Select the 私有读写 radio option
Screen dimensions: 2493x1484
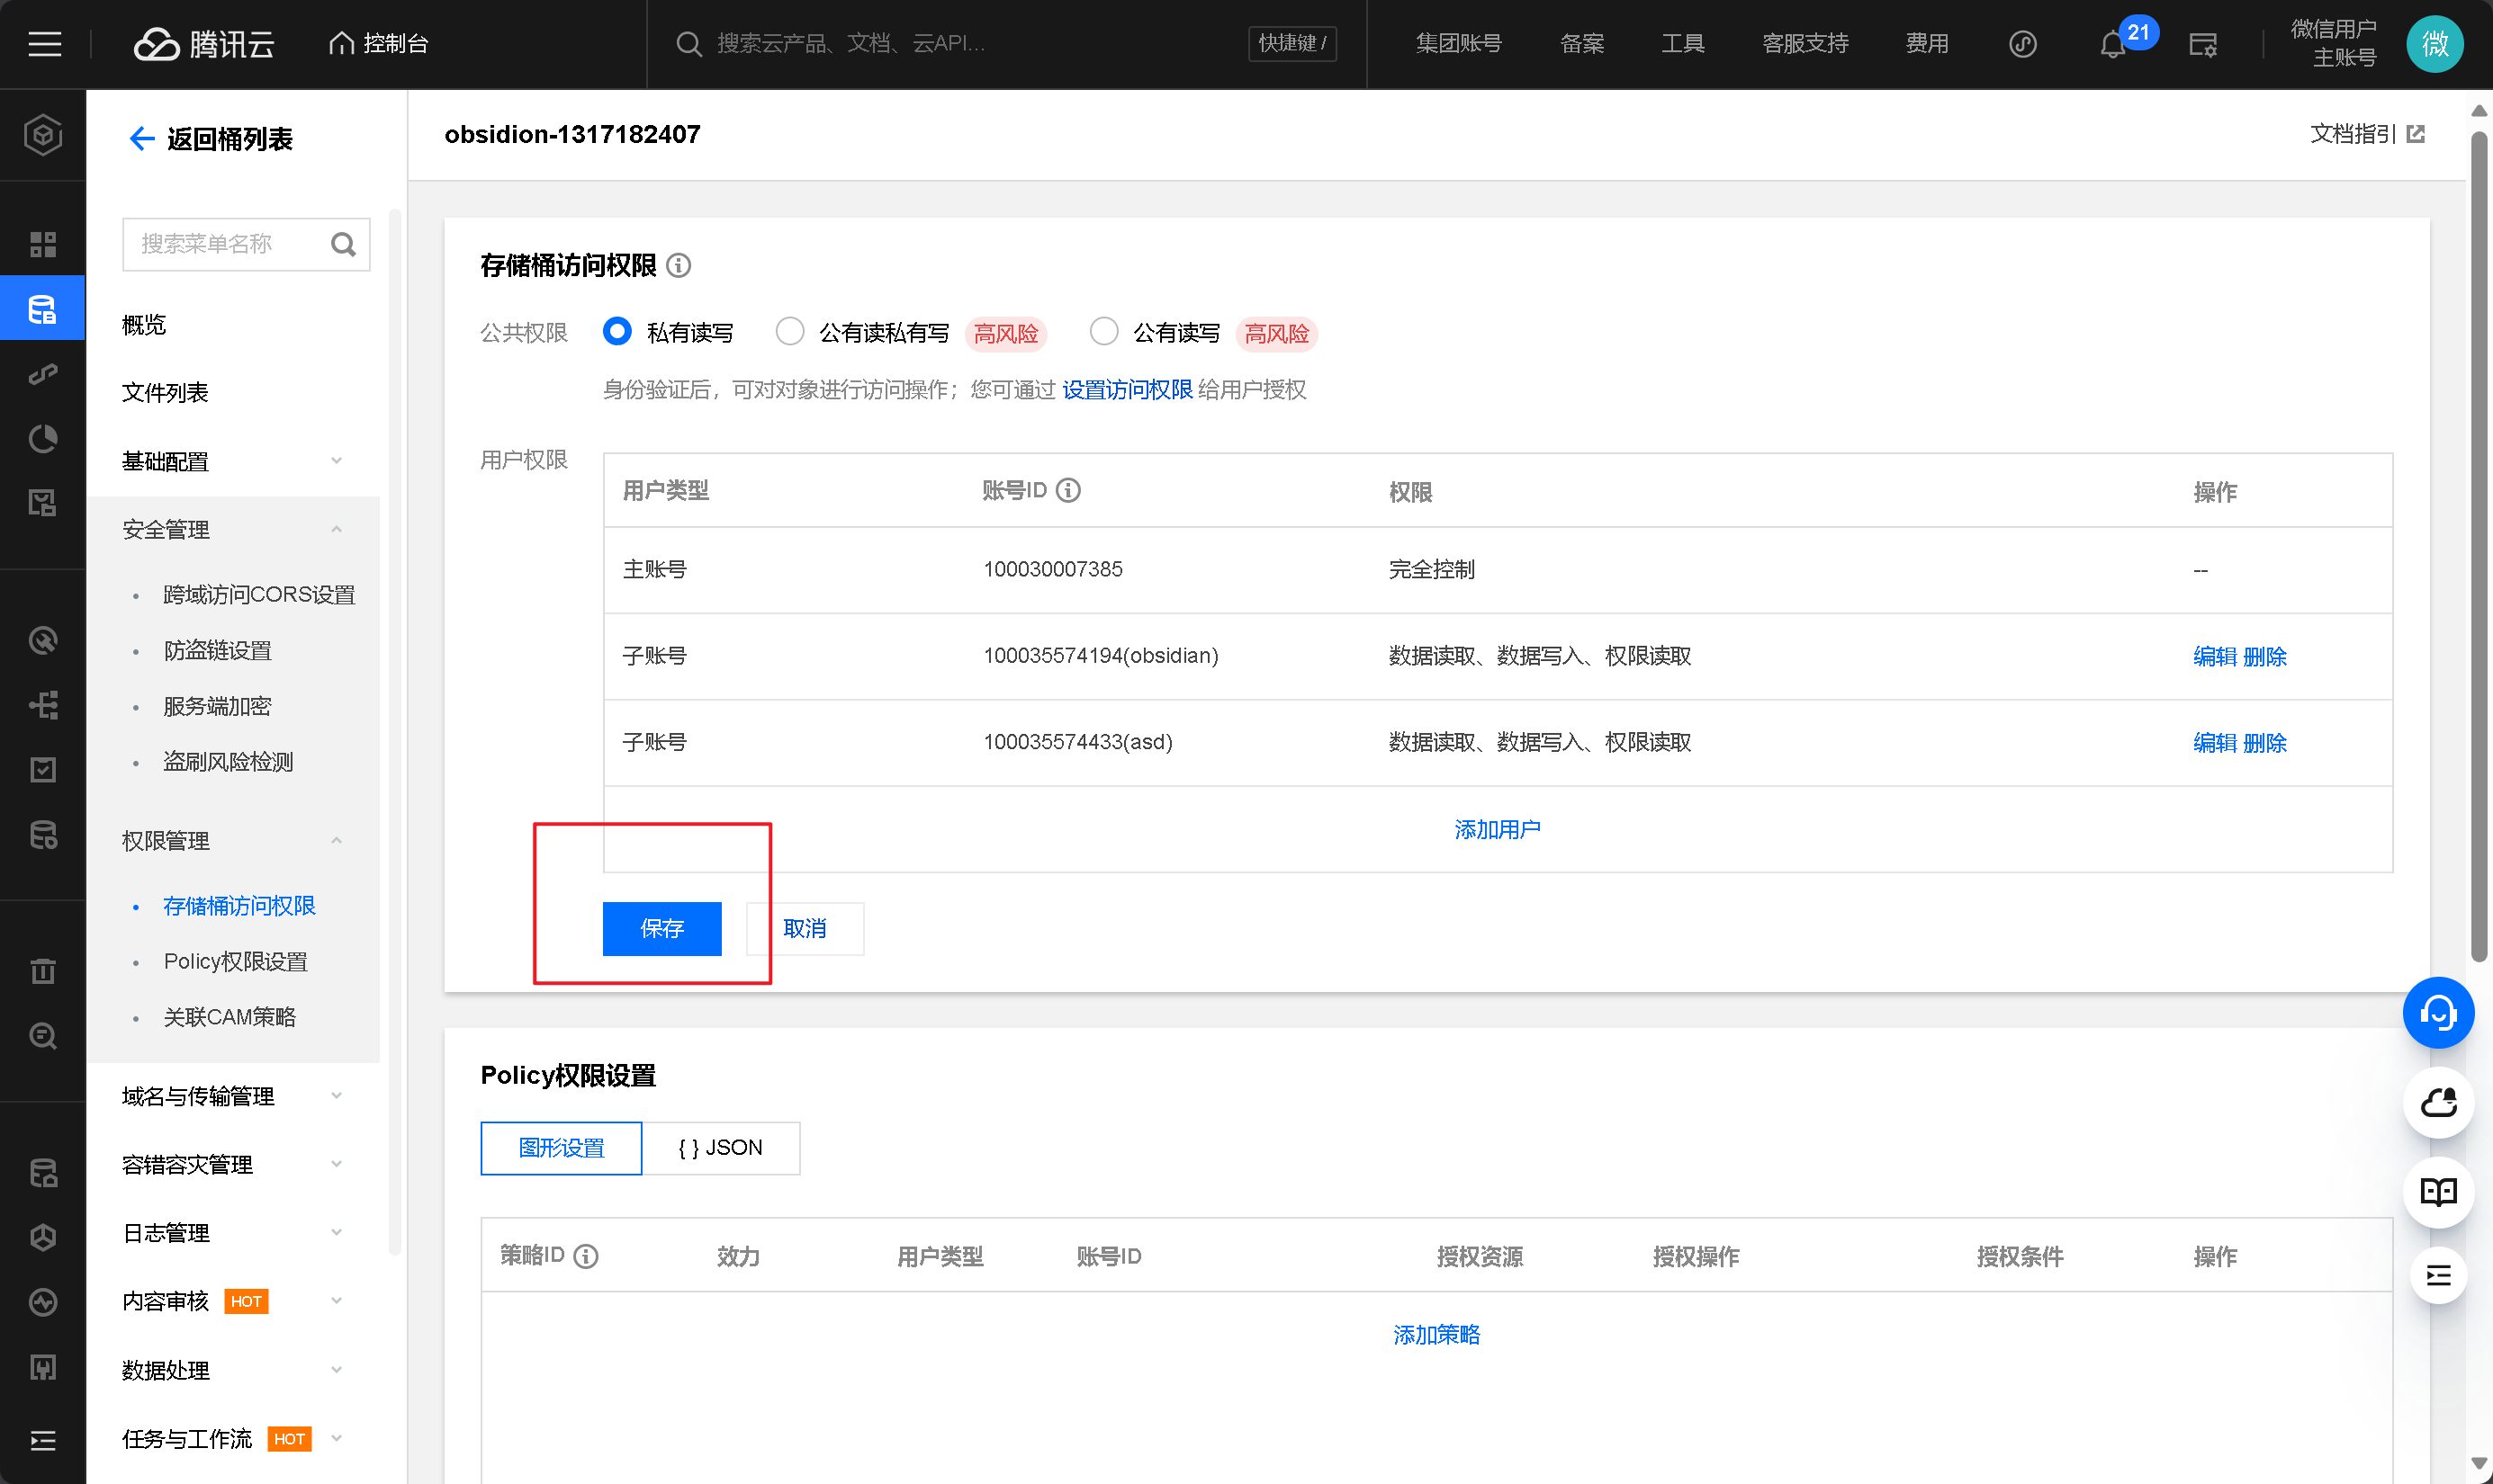pyautogui.click(x=617, y=332)
